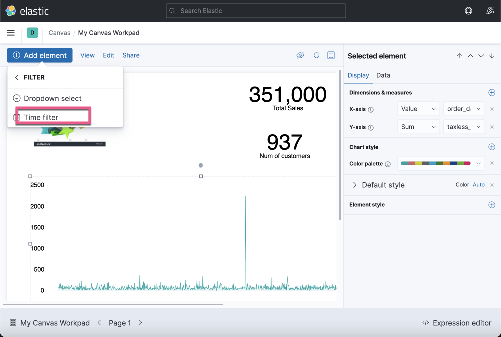Click the Search Elastic input field
Viewport: 501px width, 337px height.
[x=255, y=11]
